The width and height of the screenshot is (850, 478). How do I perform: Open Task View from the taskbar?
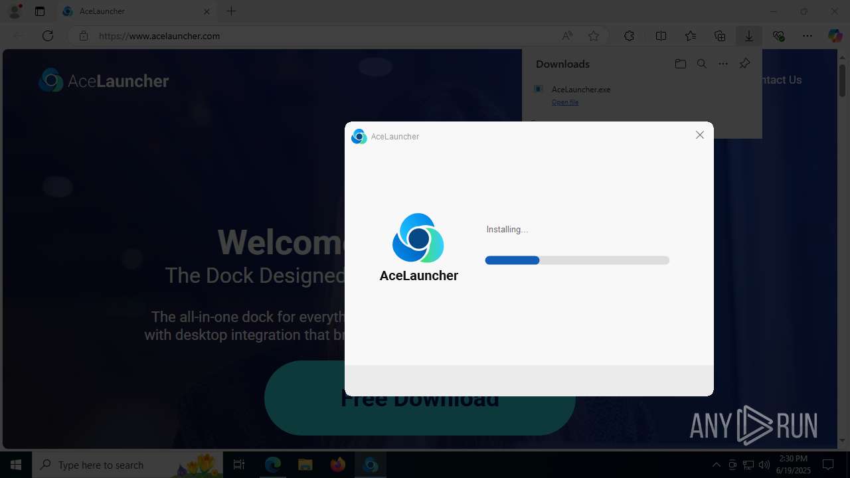click(239, 465)
